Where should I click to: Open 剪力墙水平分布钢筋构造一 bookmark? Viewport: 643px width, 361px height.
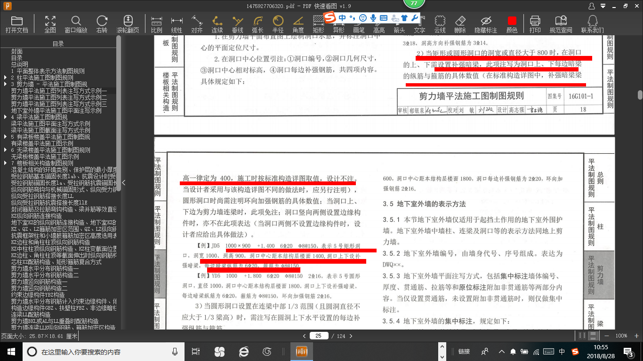[45, 268]
